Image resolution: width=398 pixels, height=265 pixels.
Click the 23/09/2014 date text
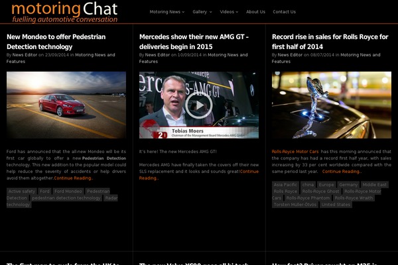57,55
